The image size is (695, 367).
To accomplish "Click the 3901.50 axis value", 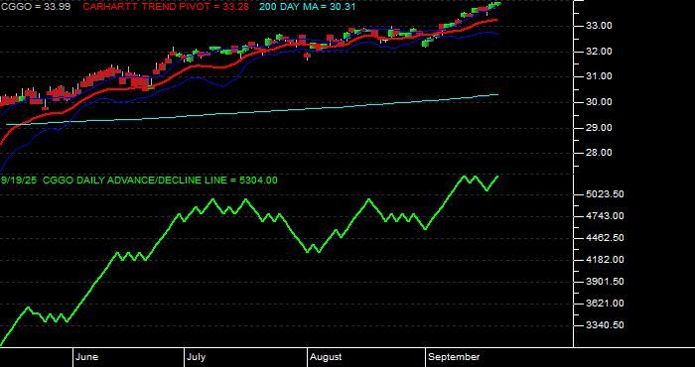I will point(605,282).
